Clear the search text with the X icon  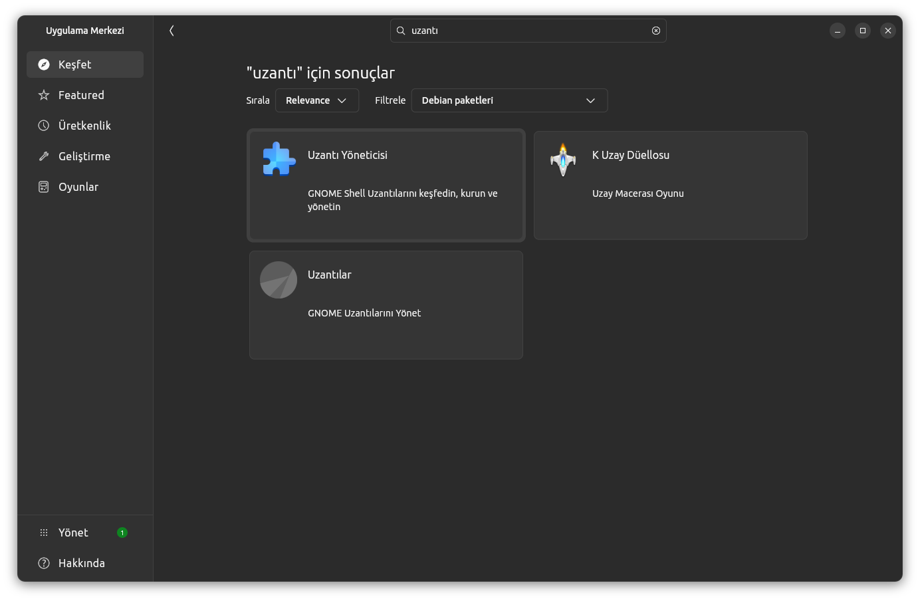tap(656, 31)
